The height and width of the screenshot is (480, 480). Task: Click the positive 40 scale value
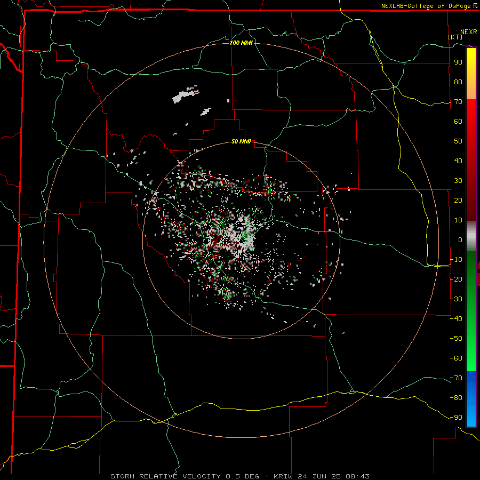[x=458, y=161]
